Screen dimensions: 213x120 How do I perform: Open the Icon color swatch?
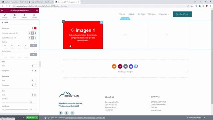click(35, 95)
